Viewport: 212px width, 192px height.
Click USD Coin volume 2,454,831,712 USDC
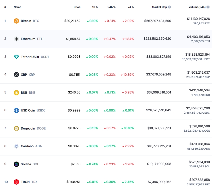click(197, 113)
